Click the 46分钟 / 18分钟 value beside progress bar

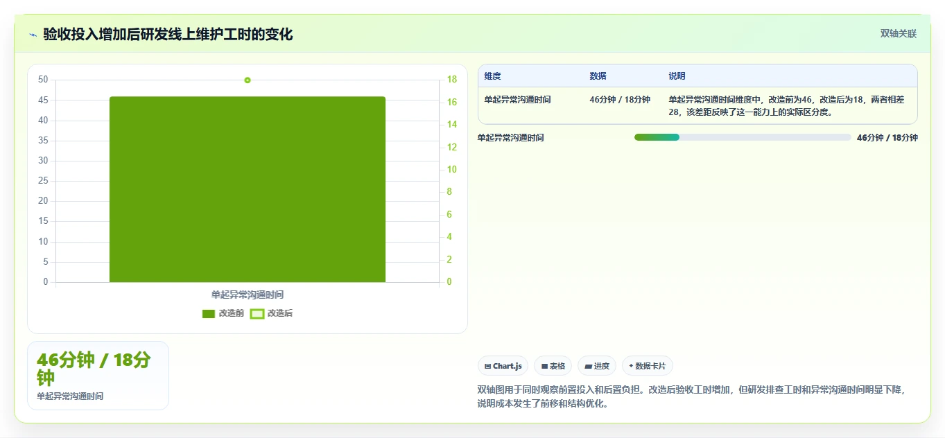(887, 138)
